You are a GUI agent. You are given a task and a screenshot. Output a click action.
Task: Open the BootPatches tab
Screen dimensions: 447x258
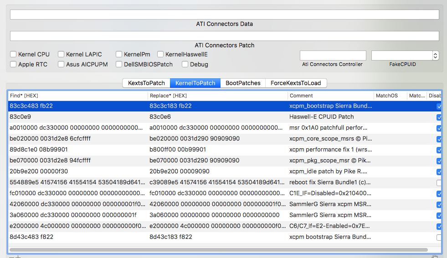[243, 83]
